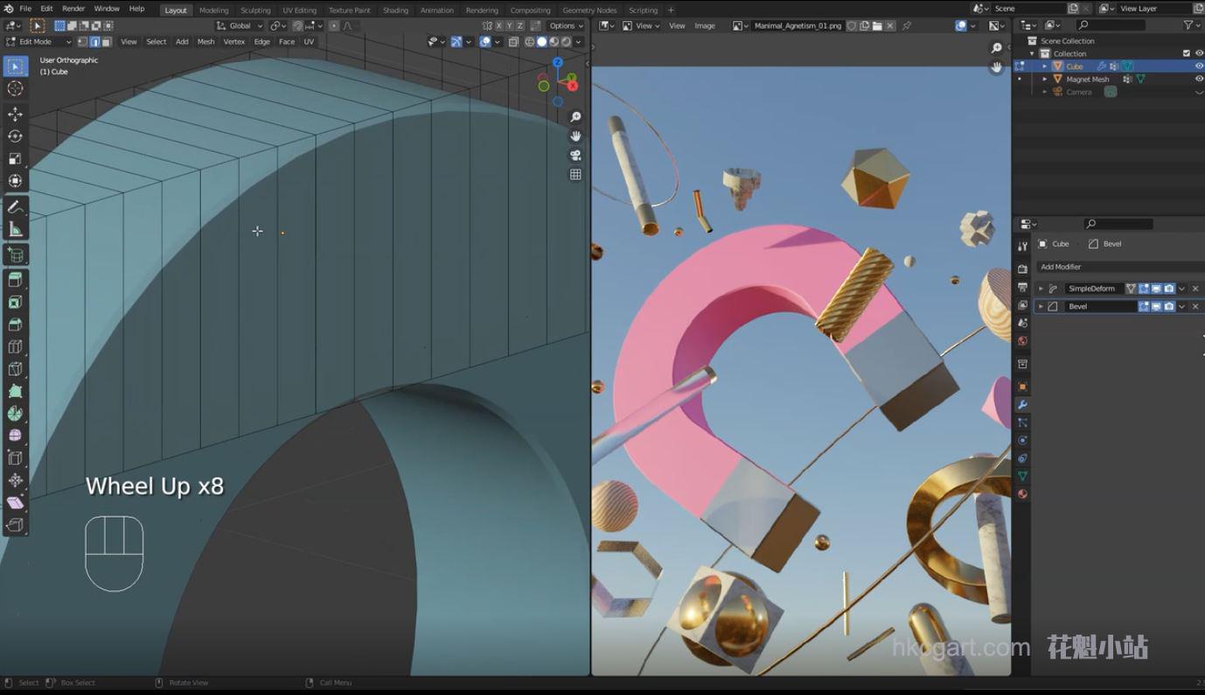1205x695 pixels.
Task: Open the Material properties tab
Action: click(1021, 494)
